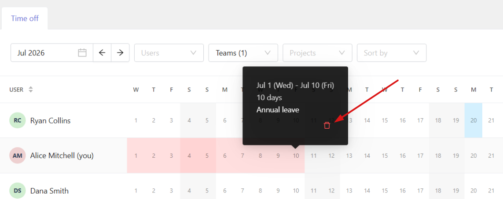Open the Projects filter dropdown
503x199 pixels.
[317, 53]
